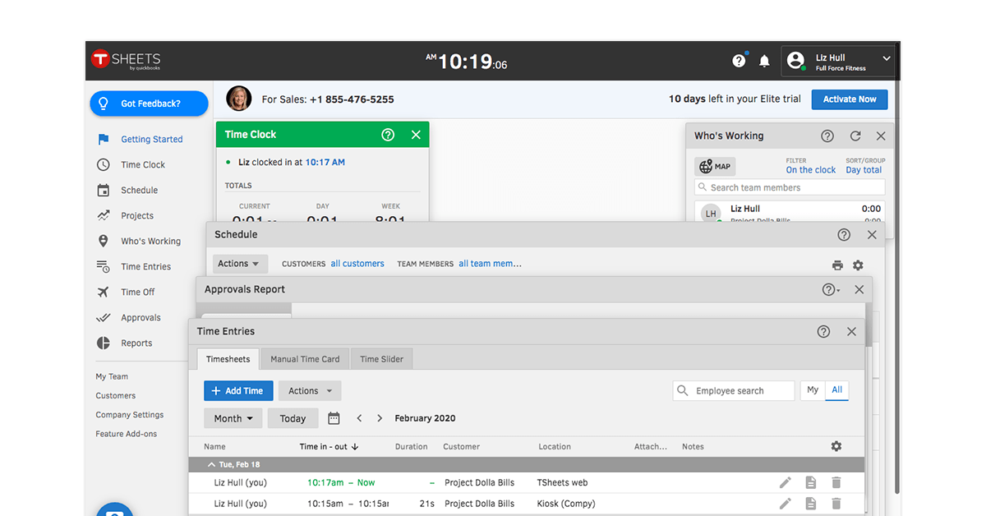View notes for the Kiosk (Compy) entry
The width and height of the screenshot is (986, 516).
811,504
